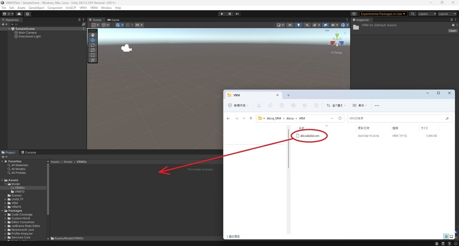Screen dimensions: 459x246
Task: Open the Unity Package/collab hexagon icon
Action: pyautogui.click(x=27, y=14)
